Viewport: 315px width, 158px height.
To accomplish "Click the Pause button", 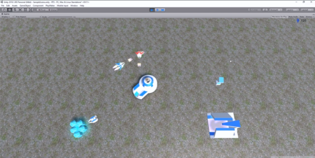I will tap(157, 10).
